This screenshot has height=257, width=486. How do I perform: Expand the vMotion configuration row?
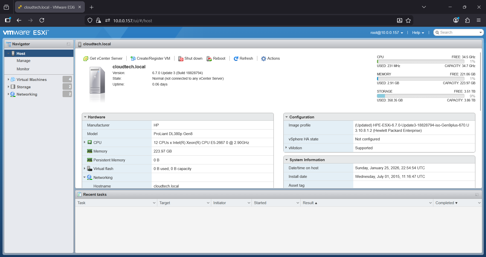coord(286,148)
